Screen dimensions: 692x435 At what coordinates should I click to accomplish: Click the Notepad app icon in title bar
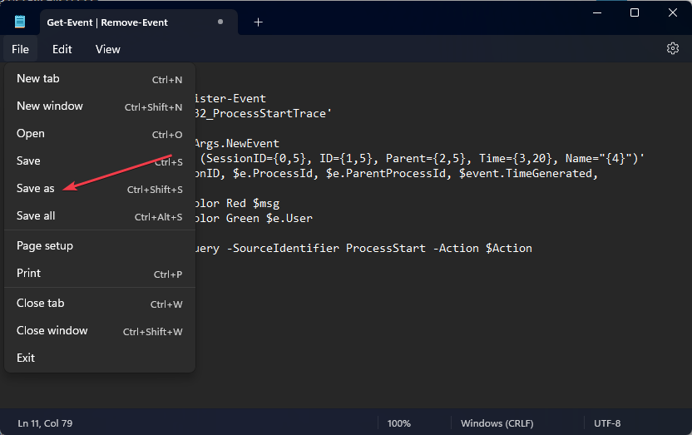[20, 22]
